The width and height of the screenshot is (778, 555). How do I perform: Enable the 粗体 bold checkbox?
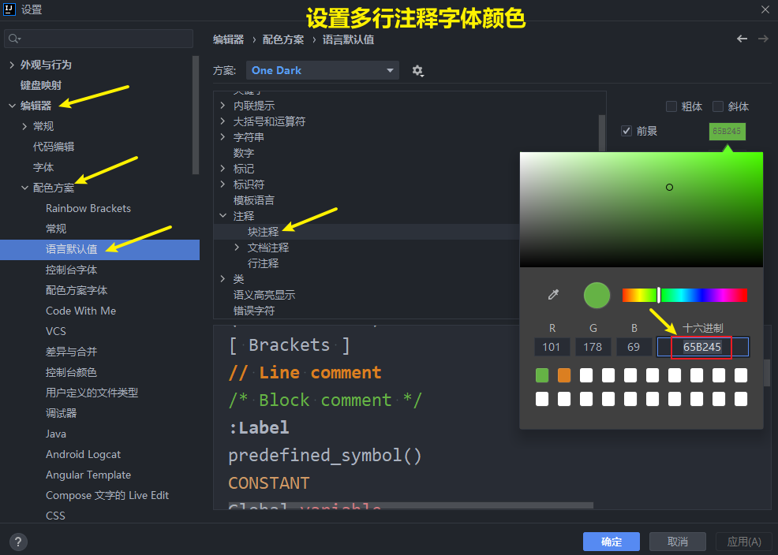(x=671, y=106)
